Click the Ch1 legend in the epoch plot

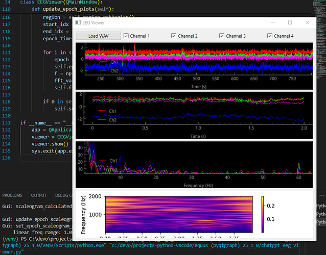(107, 111)
